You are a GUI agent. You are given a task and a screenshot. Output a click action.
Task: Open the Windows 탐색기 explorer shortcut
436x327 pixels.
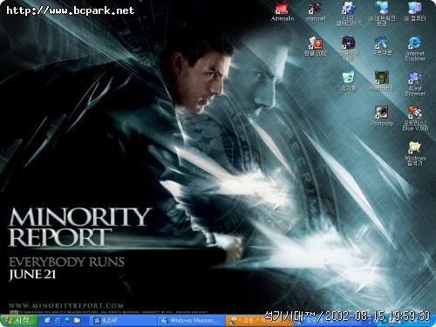pyautogui.click(x=415, y=153)
